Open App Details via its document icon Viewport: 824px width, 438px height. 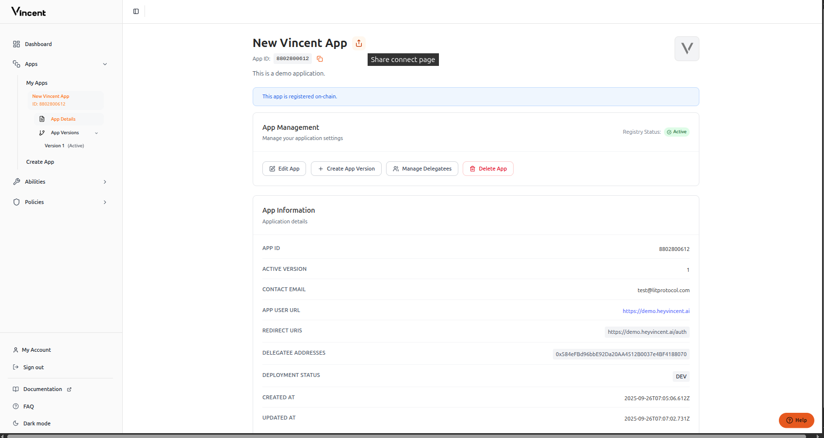(43, 119)
